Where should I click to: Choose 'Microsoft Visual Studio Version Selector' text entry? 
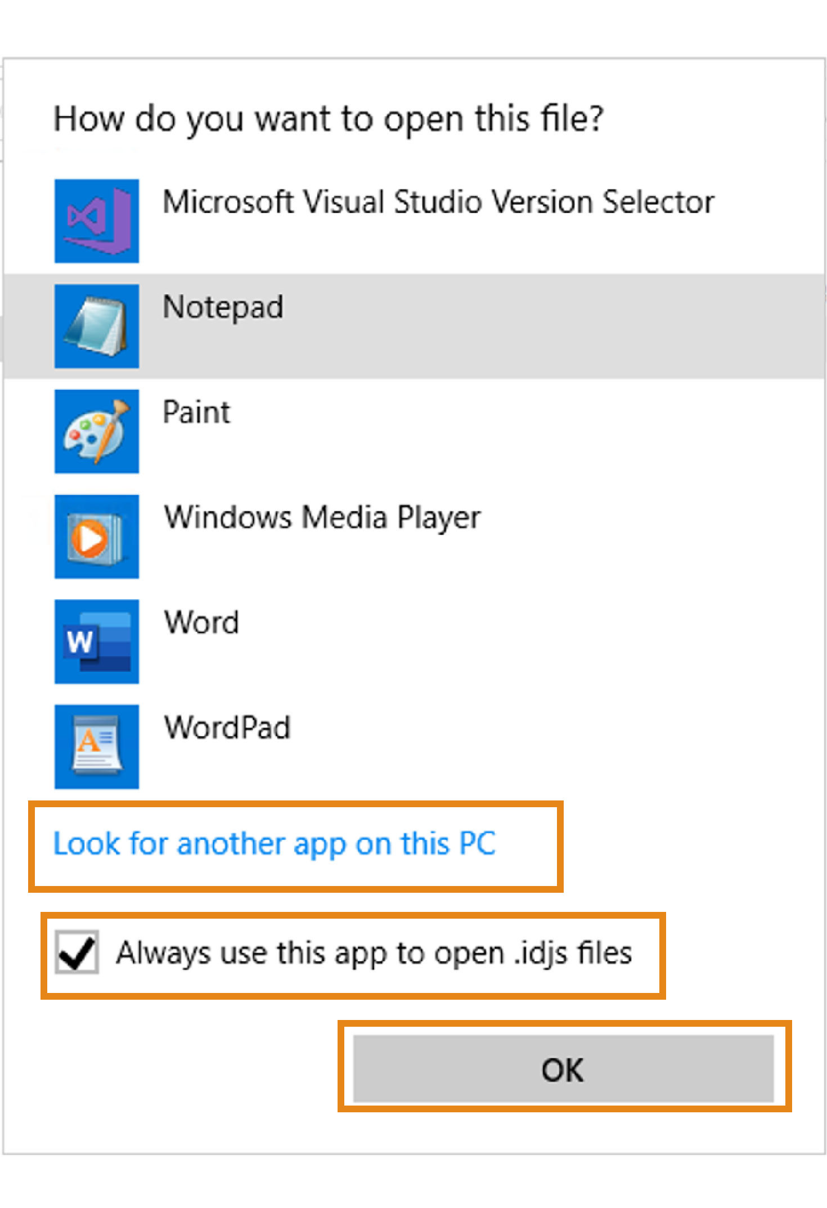point(438,202)
